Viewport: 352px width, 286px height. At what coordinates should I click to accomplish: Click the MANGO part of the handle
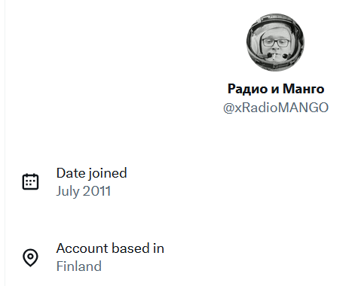tap(303, 108)
